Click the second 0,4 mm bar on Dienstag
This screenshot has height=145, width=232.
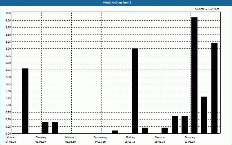tap(55, 128)
